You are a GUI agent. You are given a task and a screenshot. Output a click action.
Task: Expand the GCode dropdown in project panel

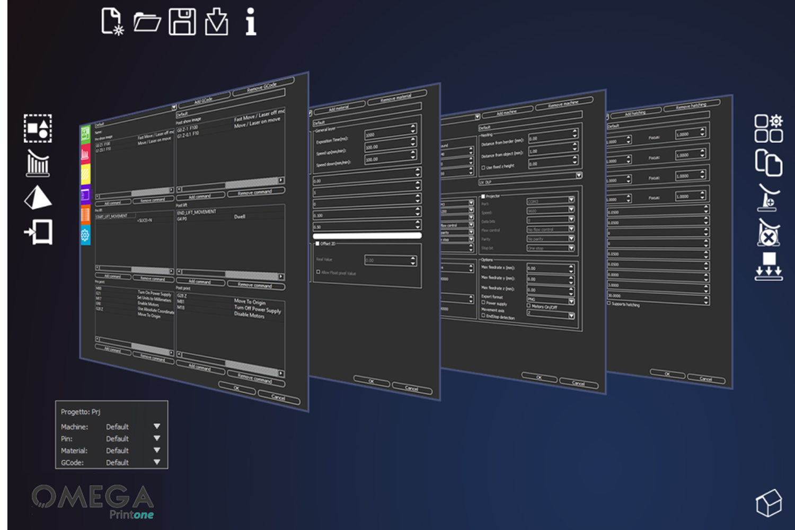click(x=157, y=462)
